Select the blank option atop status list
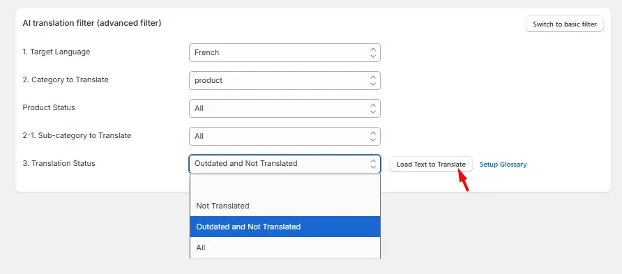Viewport: 622px width, 274px height. (285, 185)
